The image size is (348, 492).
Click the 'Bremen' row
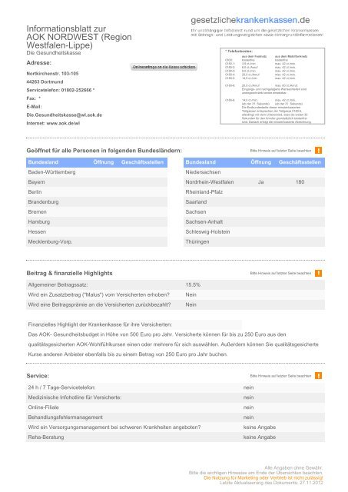(97, 212)
